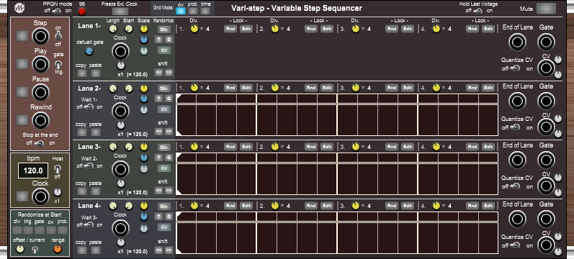
Task: Click Lane 1 section 2 Edit lock button
Action: (x=327, y=29)
